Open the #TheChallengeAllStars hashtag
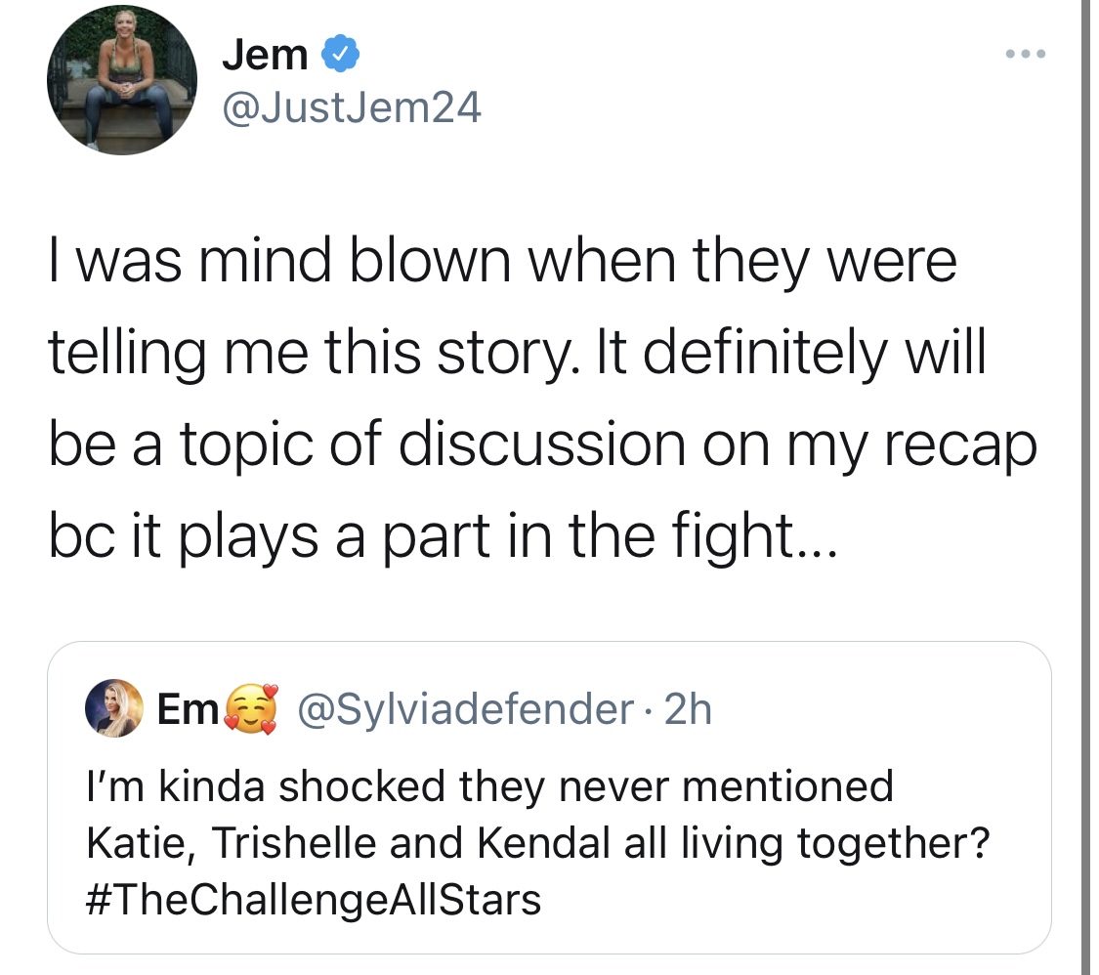The image size is (1099, 975). [x=314, y=900]
